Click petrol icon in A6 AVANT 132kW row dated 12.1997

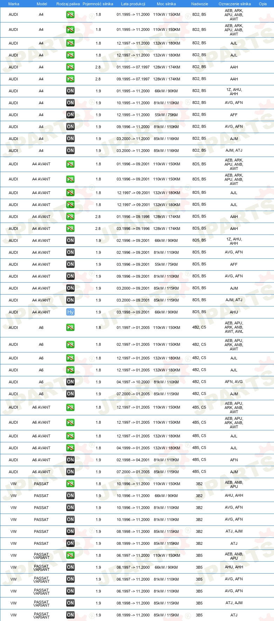point(70,436)
